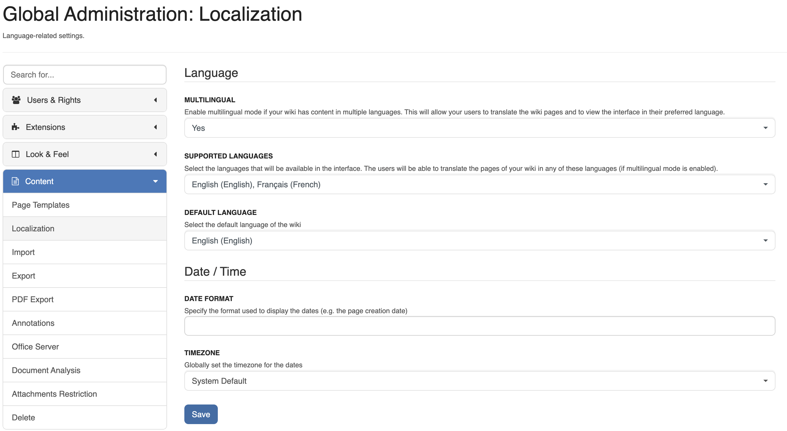Screen dimensions: 787x431
Task: Click the DEFAULT LANGUAGE label
Action: (x=220, y=212)
